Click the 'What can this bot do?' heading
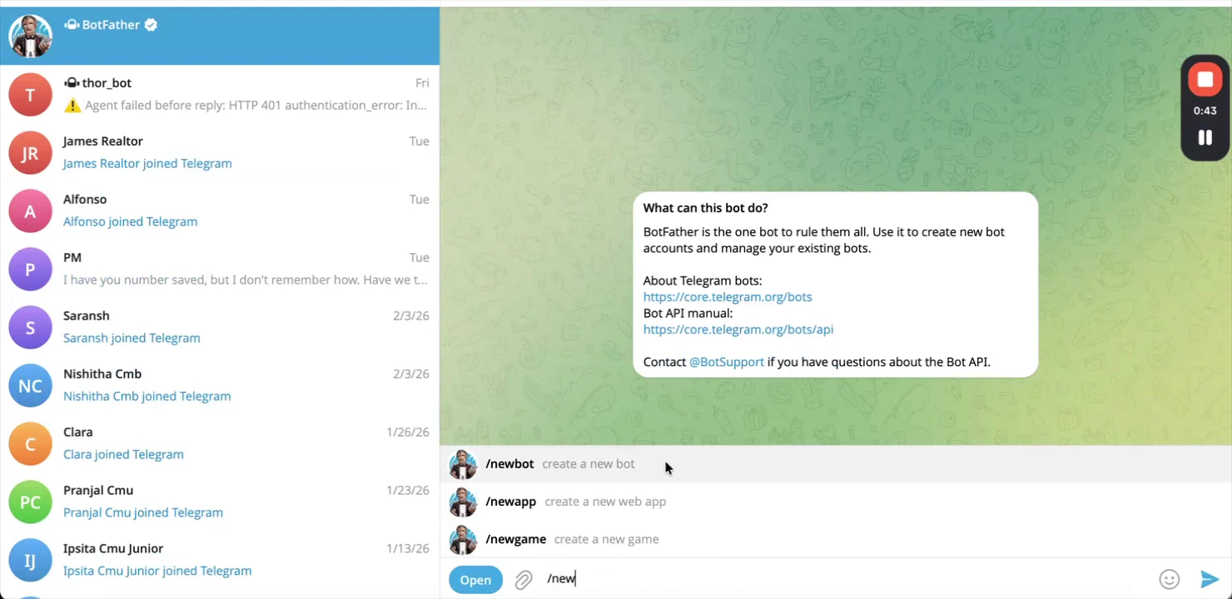The height and width of the screenshot is (599, 1232). 705,208
